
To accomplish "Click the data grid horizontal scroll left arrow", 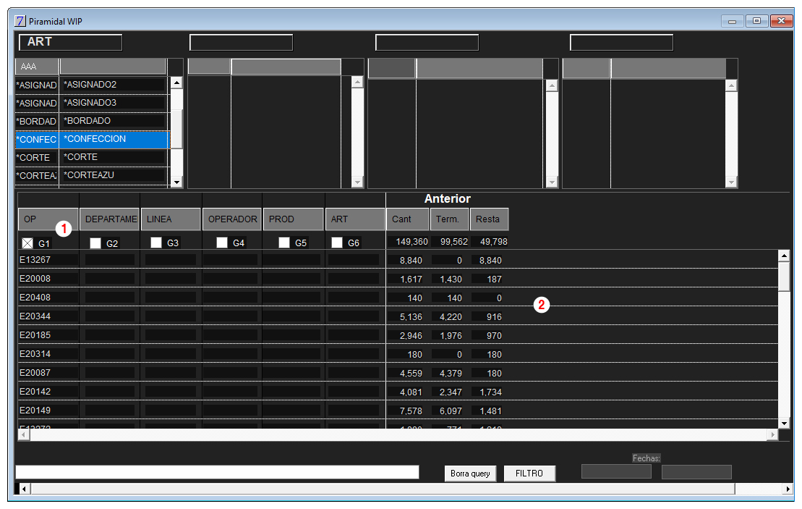I will (x=24, y=434).
